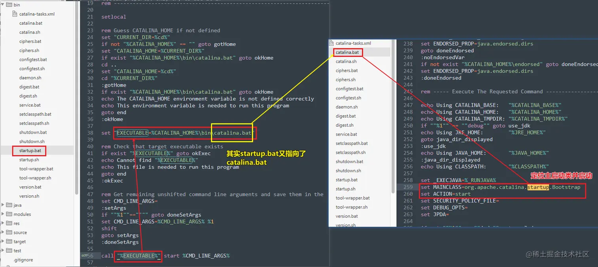Click 'set JPDA=' in the inset editor

point(435,214)
